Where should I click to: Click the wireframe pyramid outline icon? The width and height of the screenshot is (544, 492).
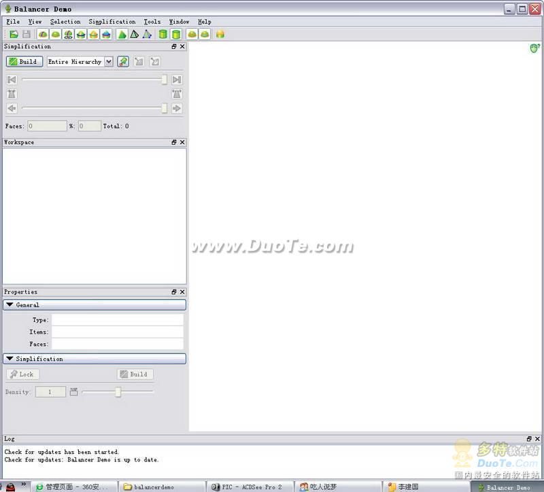pos(135,34)
